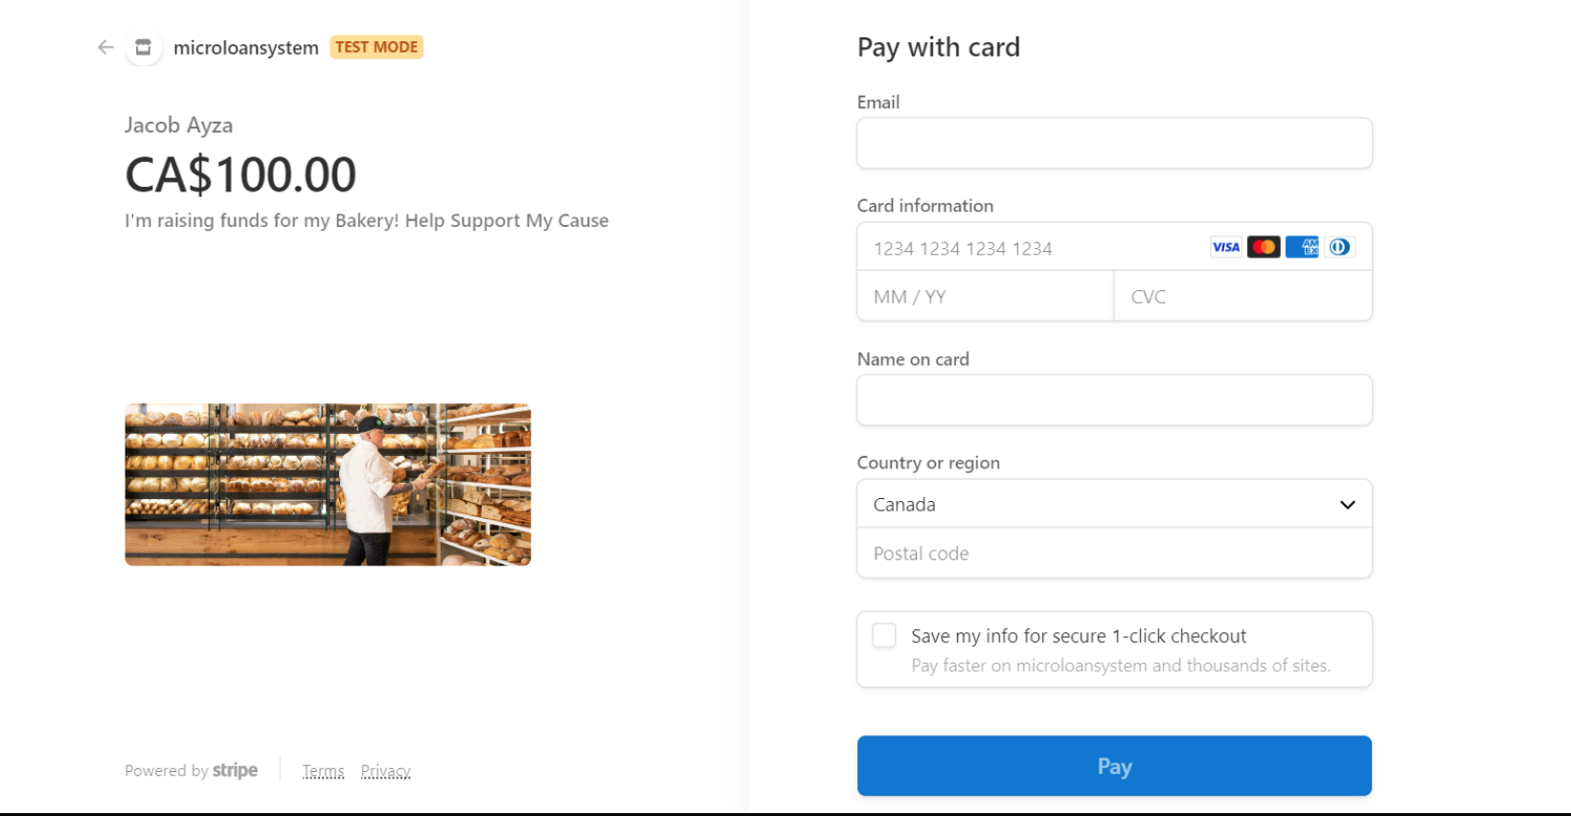
Task: Click the Diners Club logo icon
Action: pos(1339,247)
